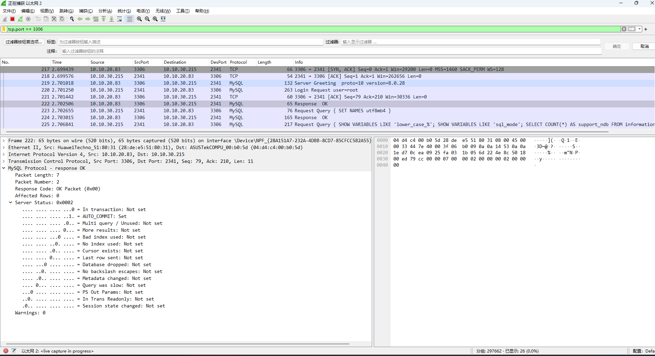Clear the display filter with X
Screen dimensions: 655x356
pyautogui.click(x=624, y=29)
